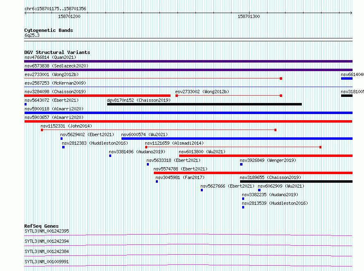Click the nsv3045981 (Fan2017) blue marker
This screenshot has height=271, width=364.
tap(157, 181)
